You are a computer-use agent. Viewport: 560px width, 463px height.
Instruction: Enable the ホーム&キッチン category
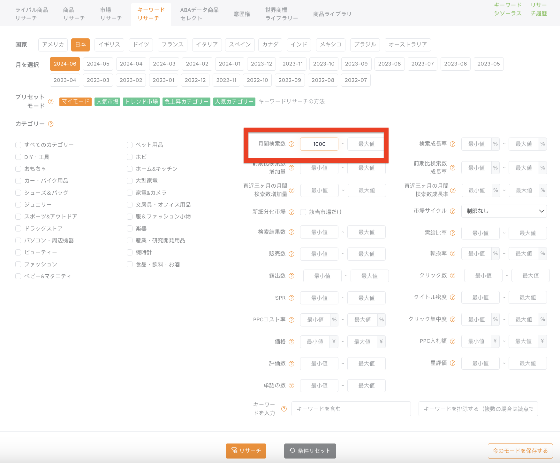pyautogui.click(x=130, y=169)
